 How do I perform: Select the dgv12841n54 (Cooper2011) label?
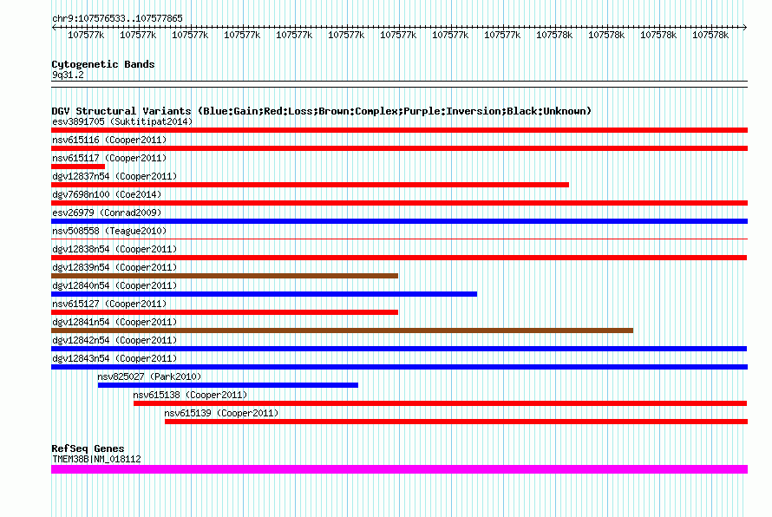pos(114,322)
